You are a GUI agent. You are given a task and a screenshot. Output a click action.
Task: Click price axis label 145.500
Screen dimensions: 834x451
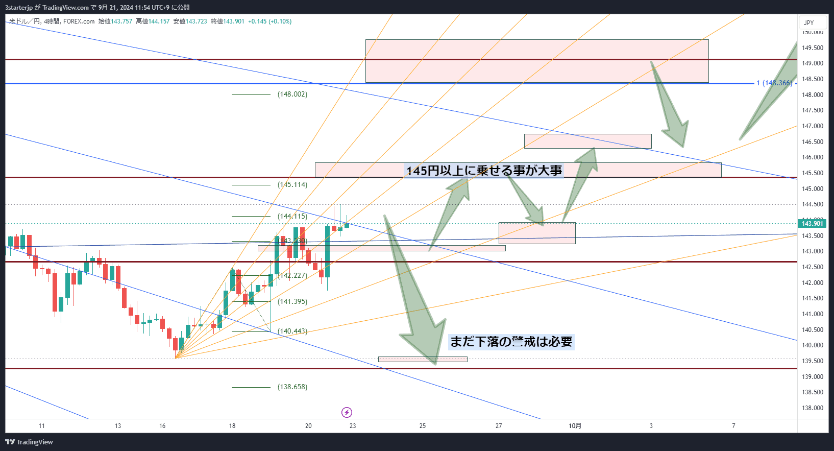pos(813,173)
